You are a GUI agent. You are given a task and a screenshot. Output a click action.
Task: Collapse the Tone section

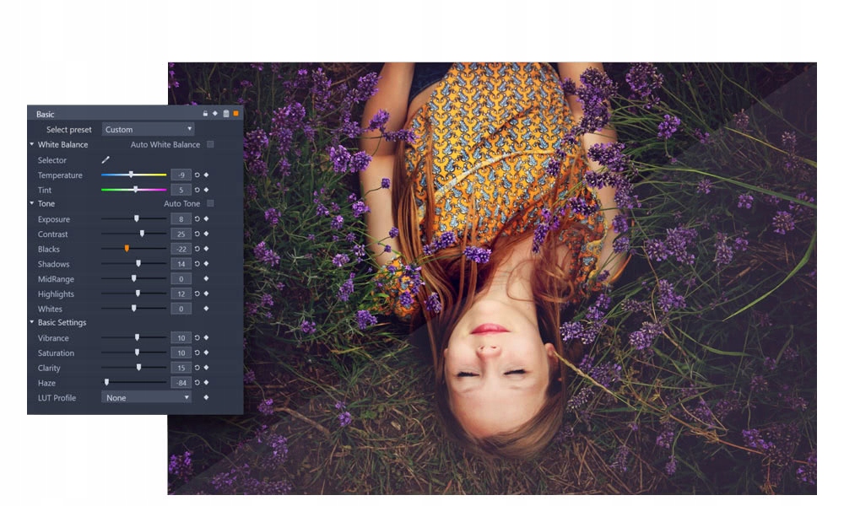pos(32,204)
